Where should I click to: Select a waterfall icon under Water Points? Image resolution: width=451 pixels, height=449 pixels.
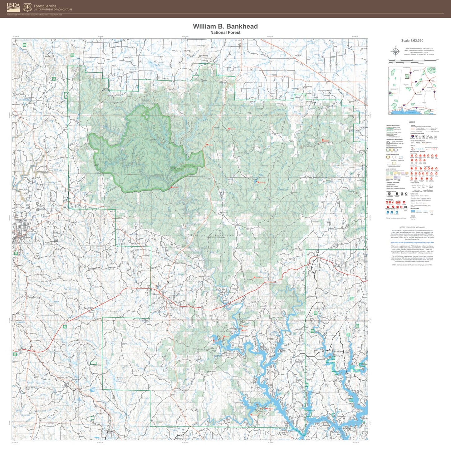[x=413, y=184]
